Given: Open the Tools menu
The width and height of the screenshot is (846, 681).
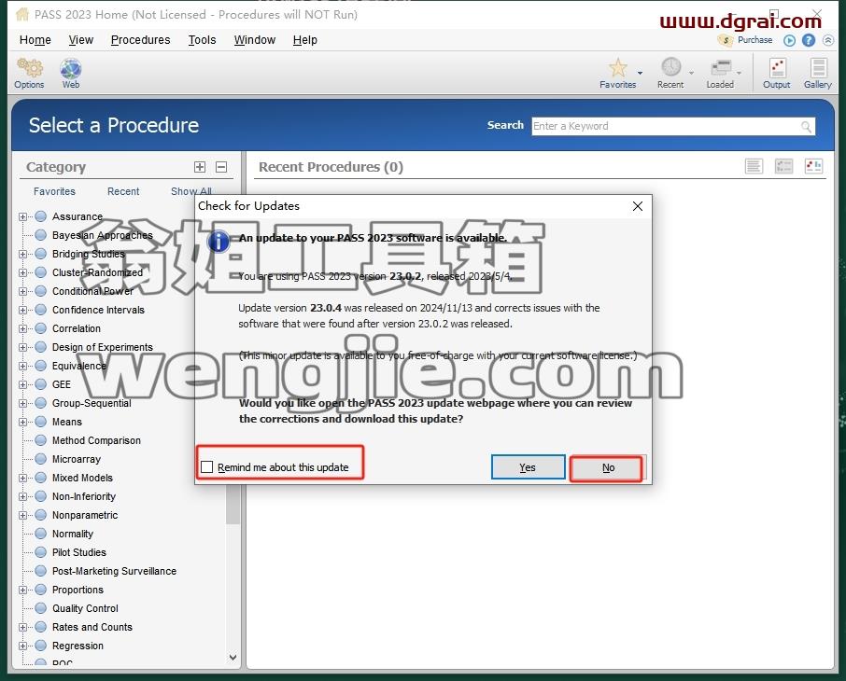Looking at the screenshot, I should click(202, 40).
